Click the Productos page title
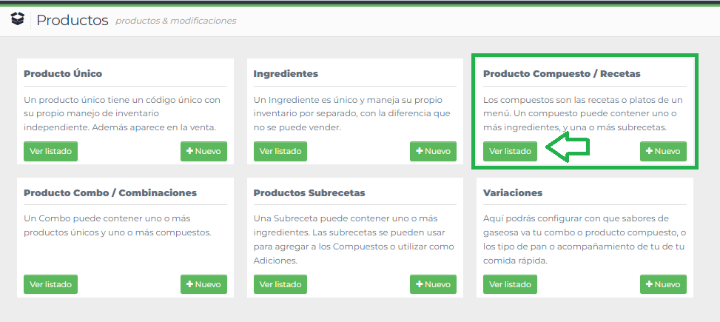The image size is (720, 322). tap(72, 20)
